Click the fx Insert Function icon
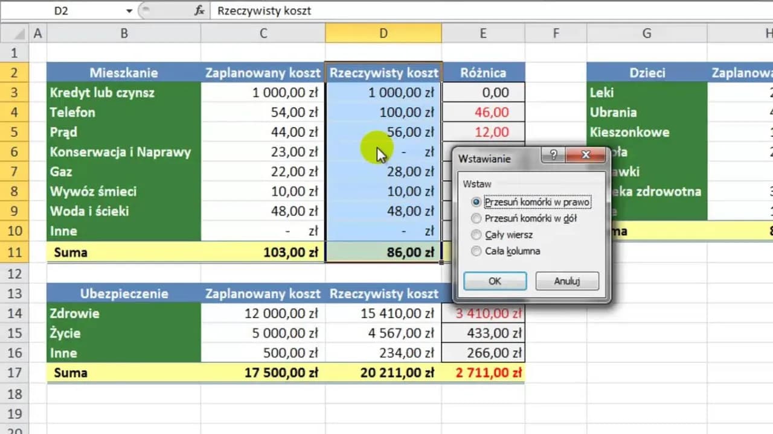 (x=199, y=11)
